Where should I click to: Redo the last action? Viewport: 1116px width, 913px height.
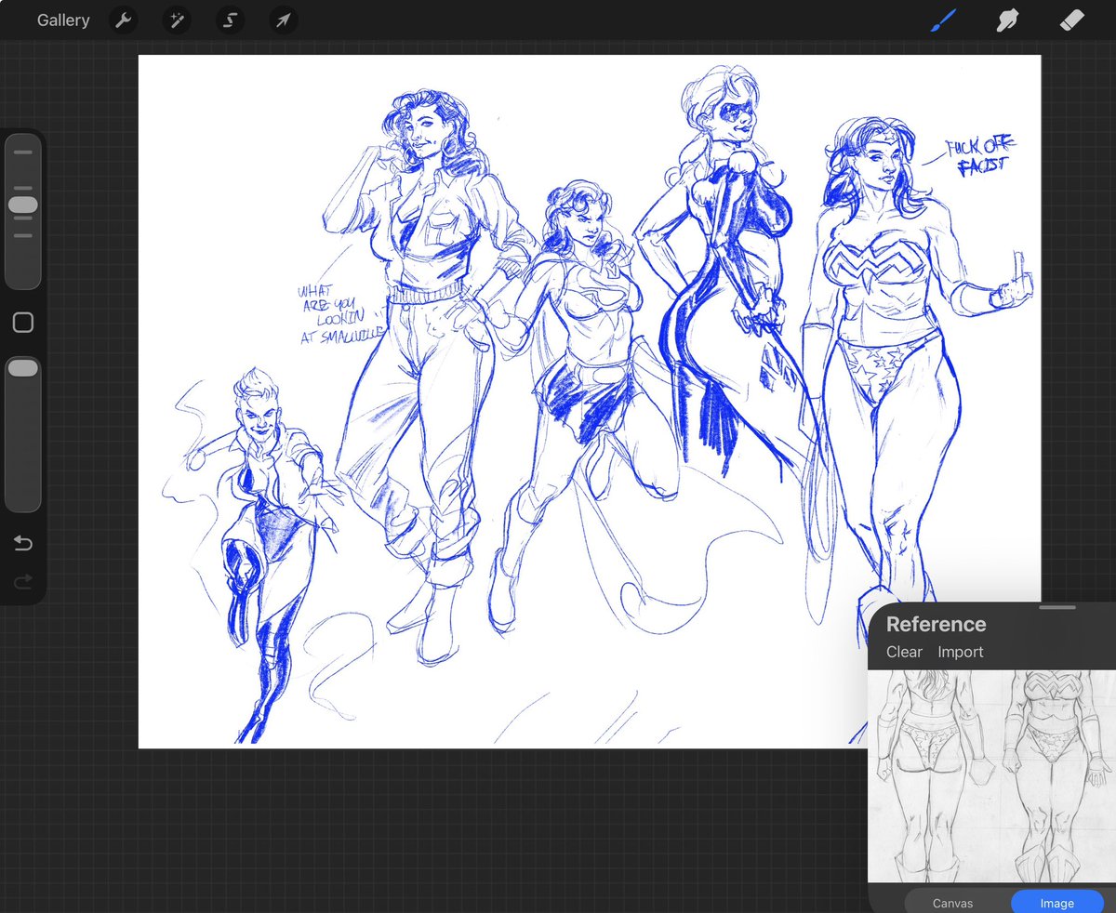point(23,583)
